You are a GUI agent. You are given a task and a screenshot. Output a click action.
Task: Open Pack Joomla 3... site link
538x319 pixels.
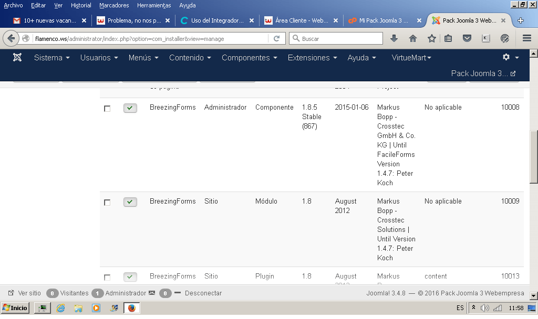483,73
